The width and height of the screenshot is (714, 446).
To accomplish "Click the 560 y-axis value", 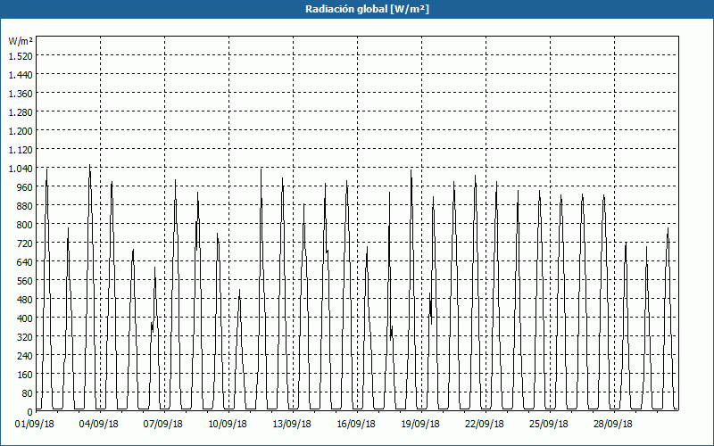I will (25, 281).
